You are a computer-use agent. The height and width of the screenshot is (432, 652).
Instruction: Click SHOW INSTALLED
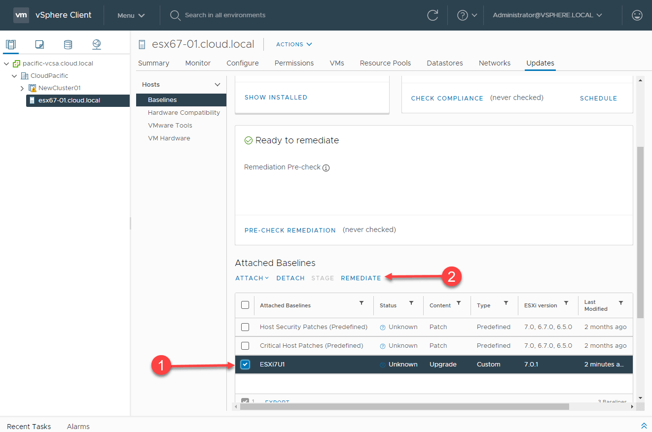click(276, 98)
